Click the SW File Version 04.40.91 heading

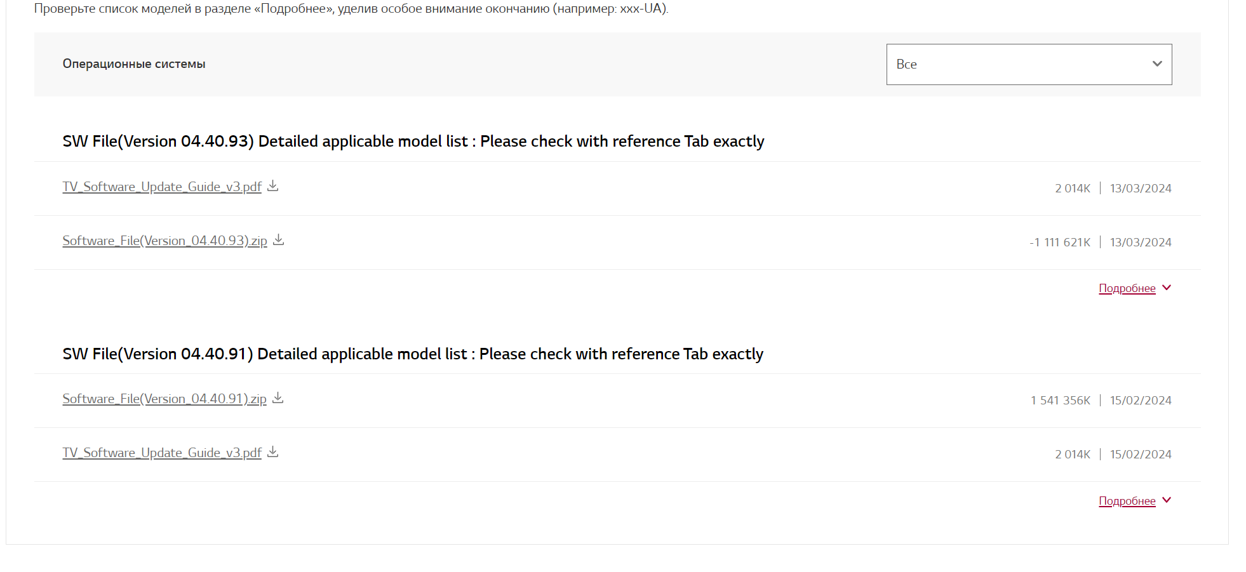click(413, 354)
